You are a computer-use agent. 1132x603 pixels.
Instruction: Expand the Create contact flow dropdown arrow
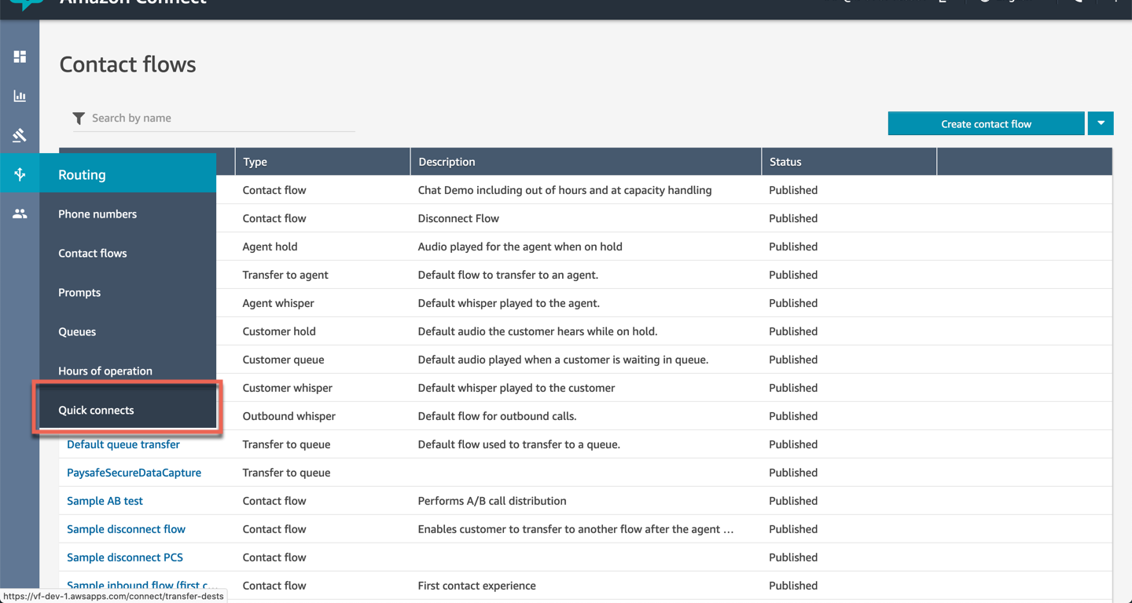1101,123
